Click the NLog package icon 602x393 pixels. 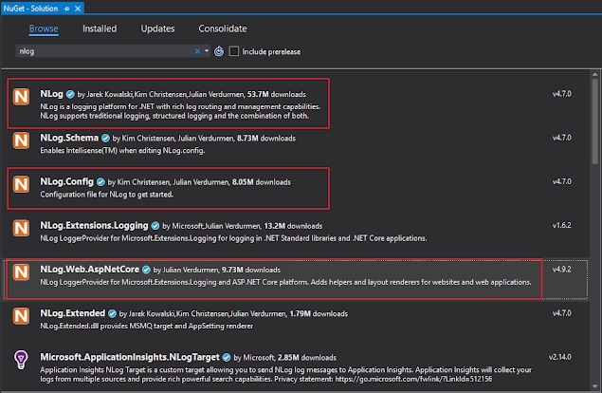[x=22, y=97]
